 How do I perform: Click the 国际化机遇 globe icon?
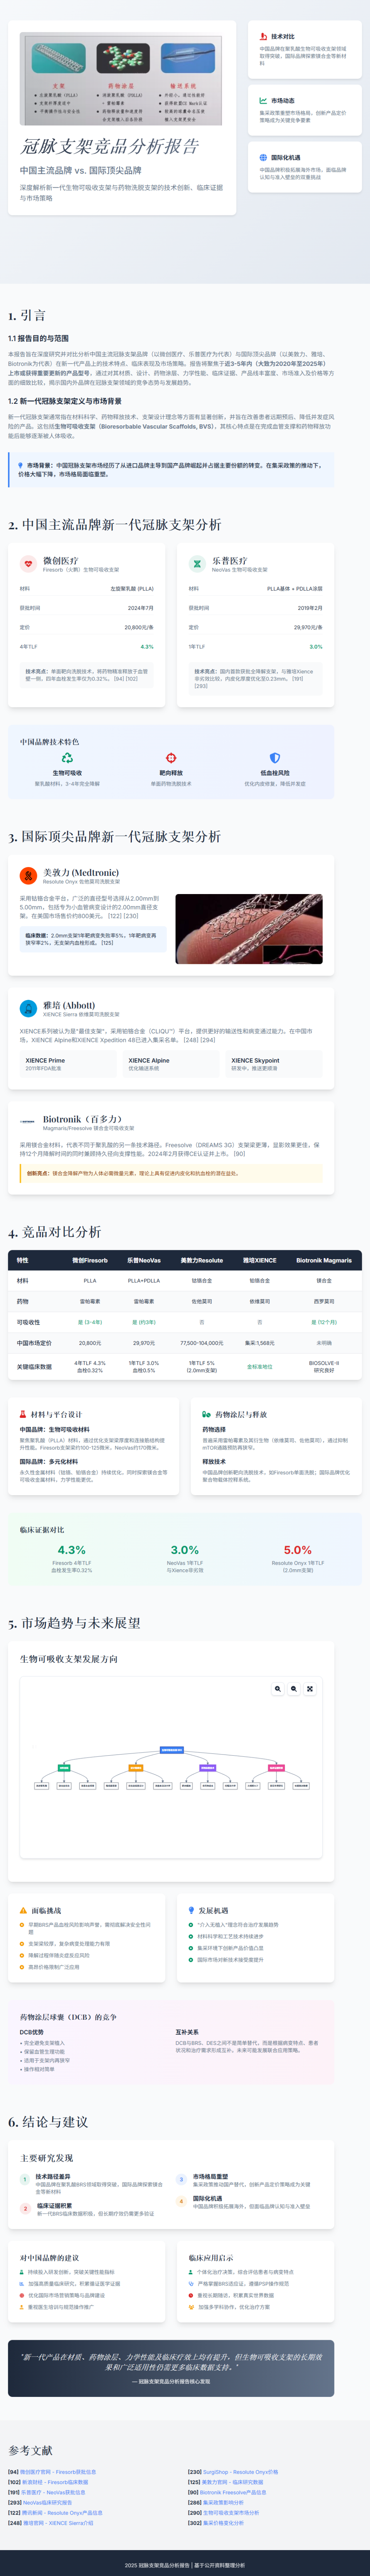[x=263, y=158]
